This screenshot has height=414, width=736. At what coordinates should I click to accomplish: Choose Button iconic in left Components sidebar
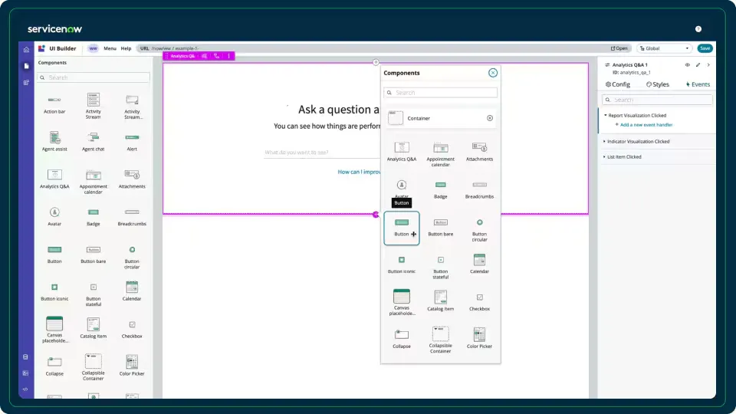click(54, 292)
